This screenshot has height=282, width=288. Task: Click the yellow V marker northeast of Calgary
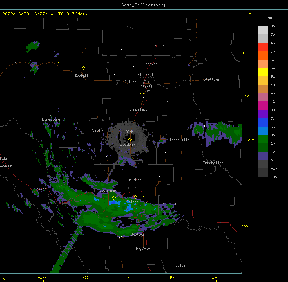143,196
